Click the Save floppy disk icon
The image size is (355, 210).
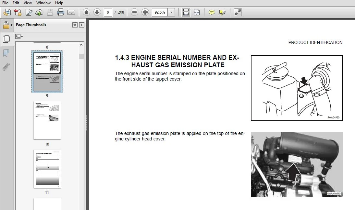pyautogui.click(x=50, y=12)
